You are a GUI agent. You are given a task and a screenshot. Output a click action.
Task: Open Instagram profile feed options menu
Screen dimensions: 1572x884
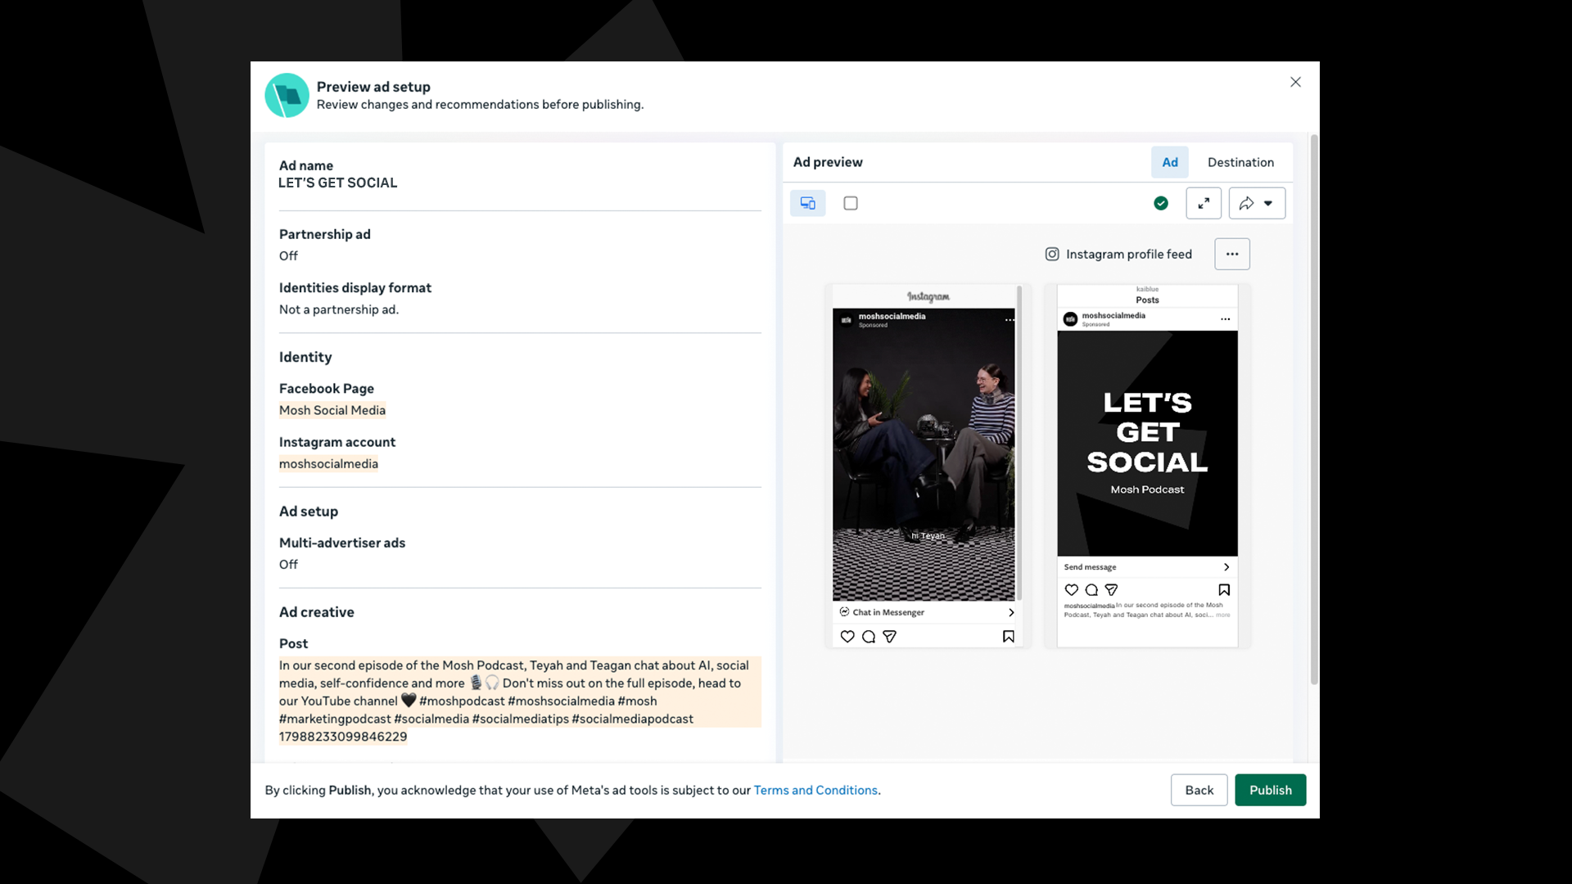(1231, 254)
